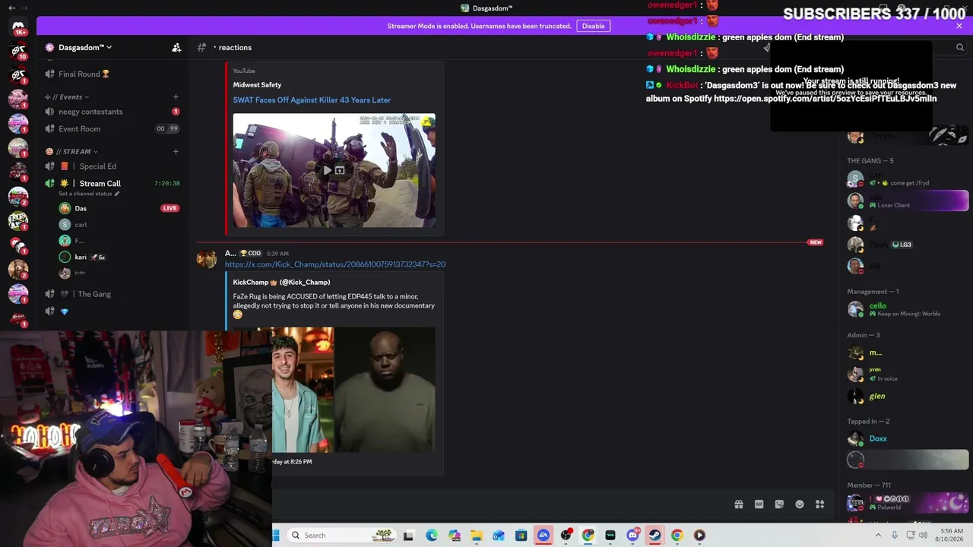Open the sticker picker
The image size is (973, 547).
(779, 504)
